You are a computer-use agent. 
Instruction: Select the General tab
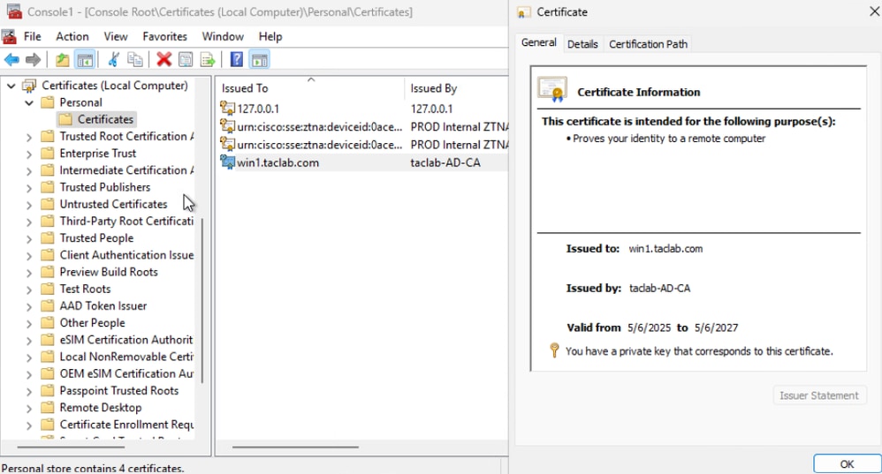pos(538,42)
